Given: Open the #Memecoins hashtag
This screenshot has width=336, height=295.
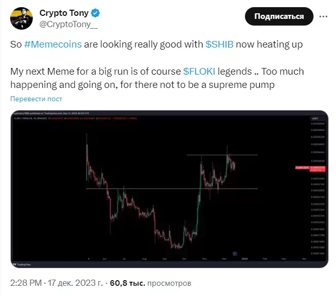Looking at the screenshot, I should pos(53,44).
